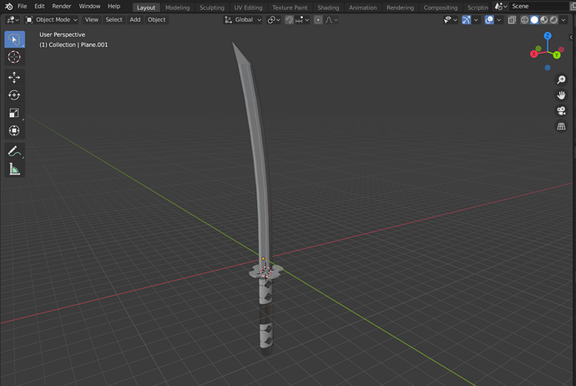Open the Window menu
This screenshot has height=386, width=576.
[89, 6]
